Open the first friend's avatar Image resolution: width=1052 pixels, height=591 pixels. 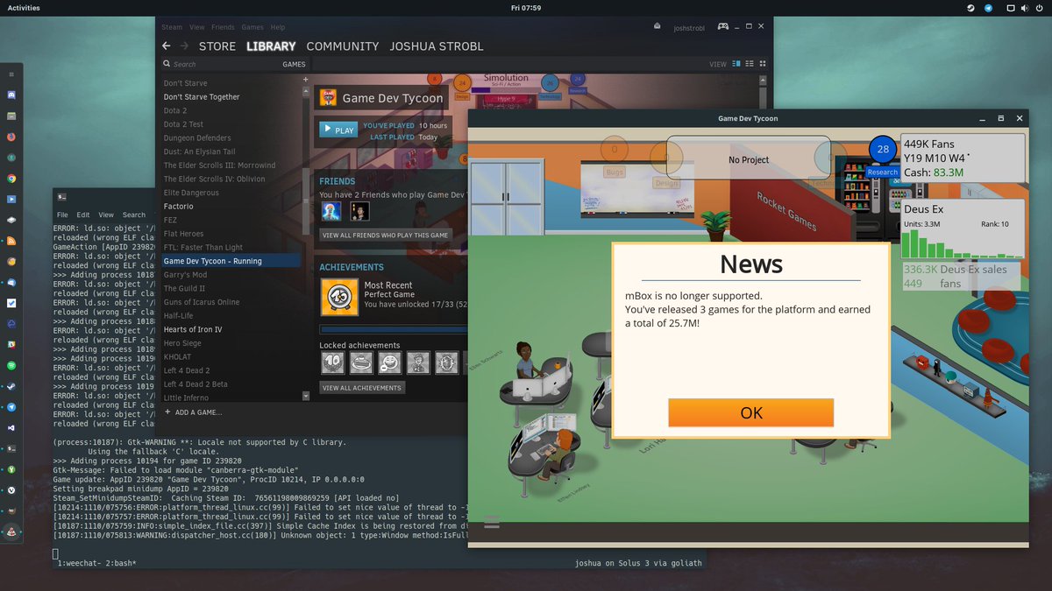[331, 211]
